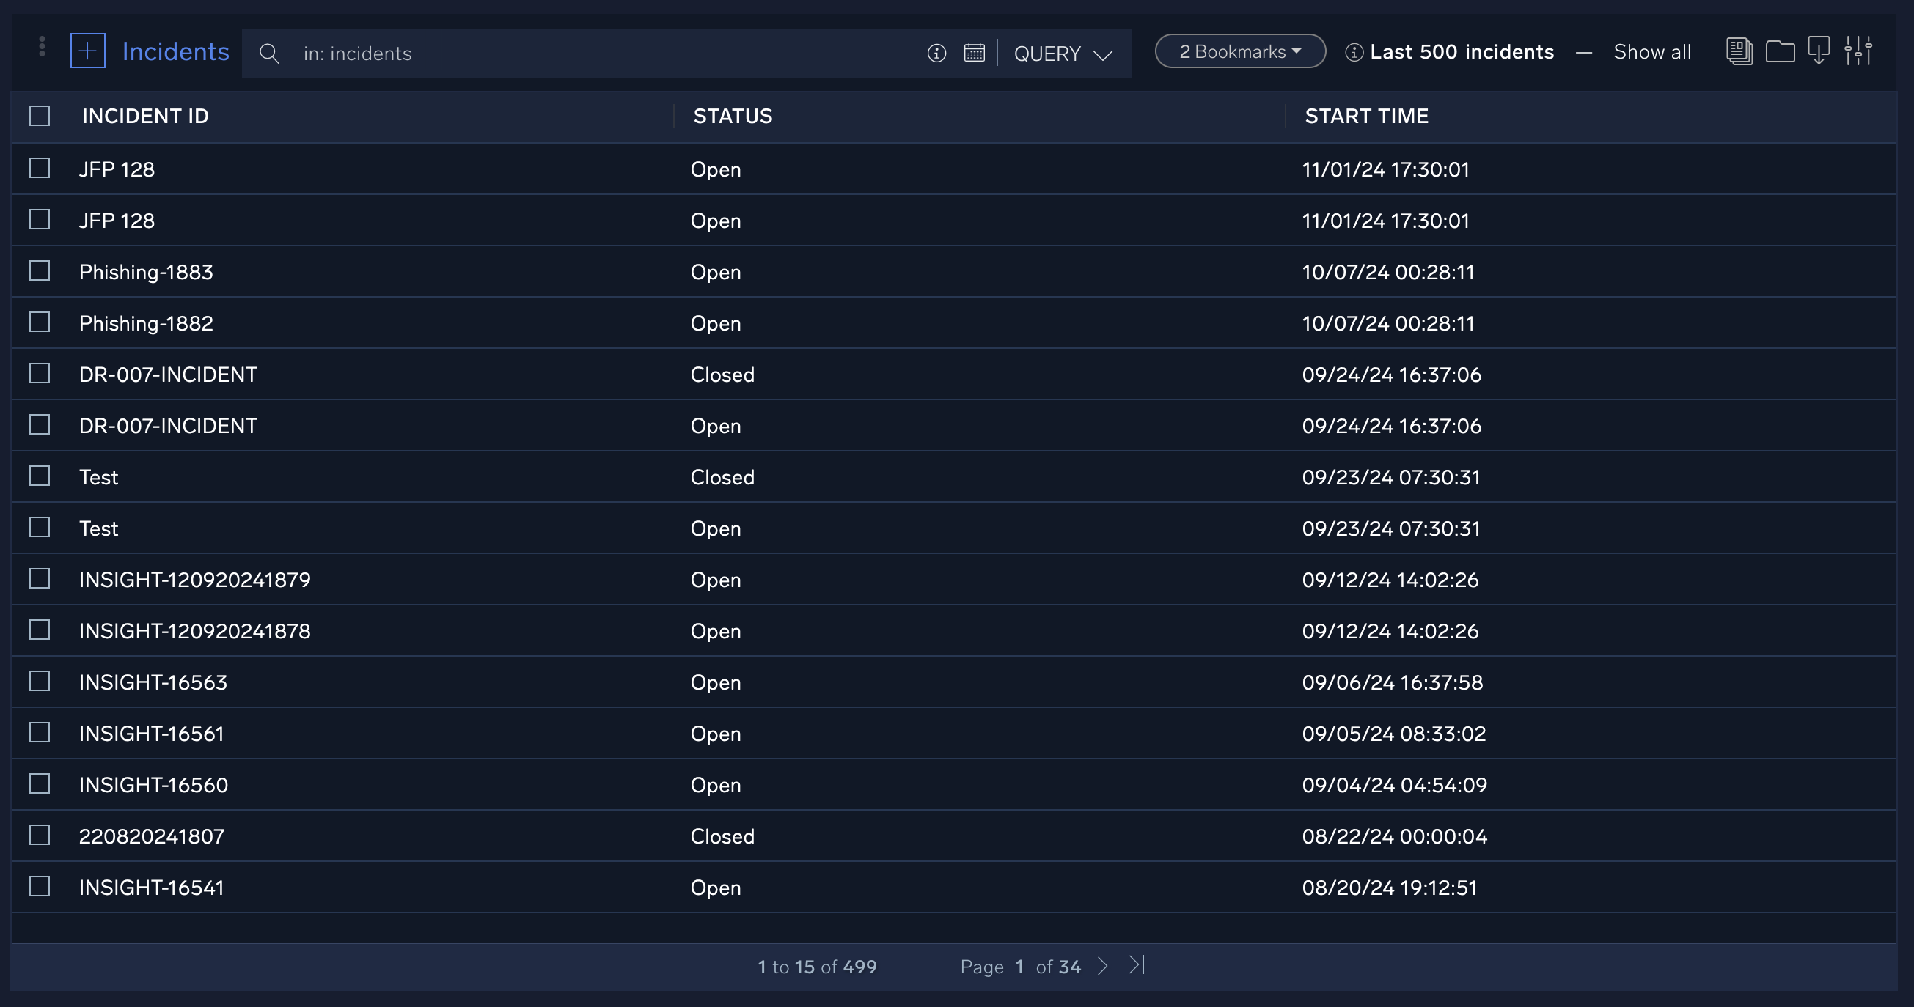
Task: Toggle checkbox for Phishing-1883 row
Action: coord(40,270)
